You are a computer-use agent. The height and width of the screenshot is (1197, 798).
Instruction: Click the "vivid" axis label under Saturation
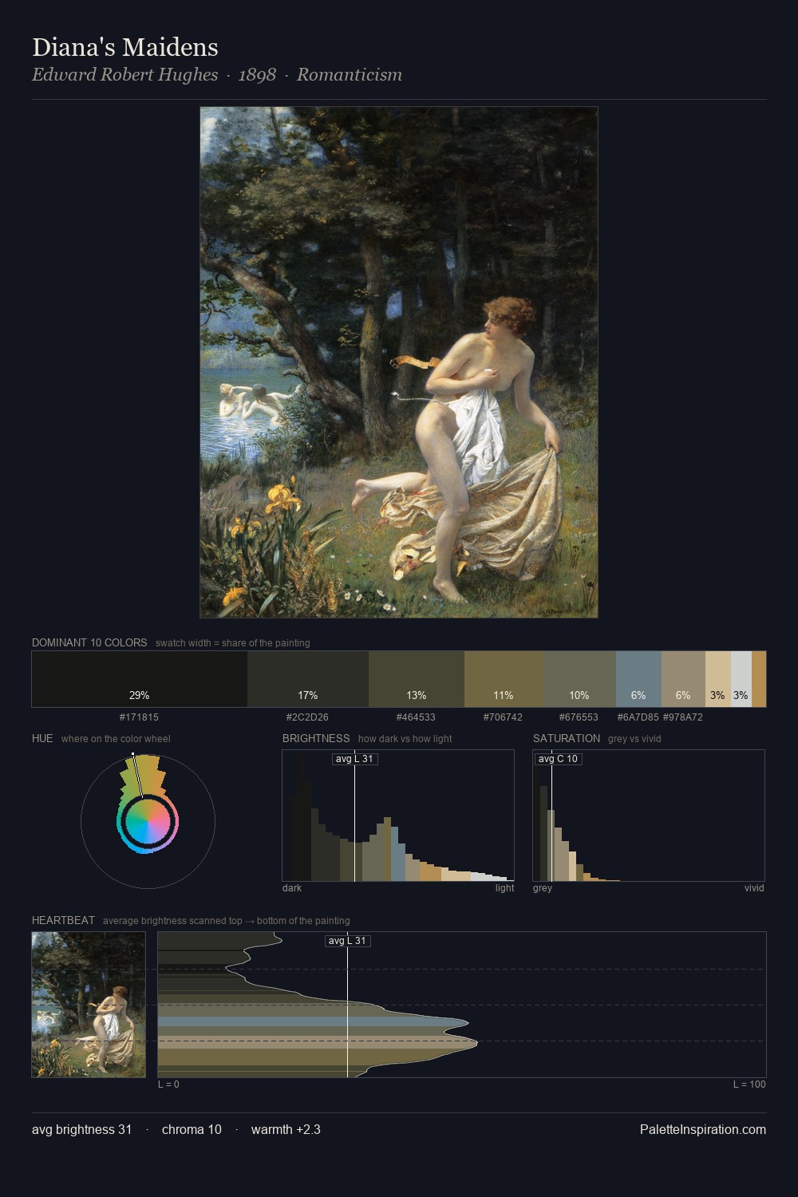(x=754, y=888)
